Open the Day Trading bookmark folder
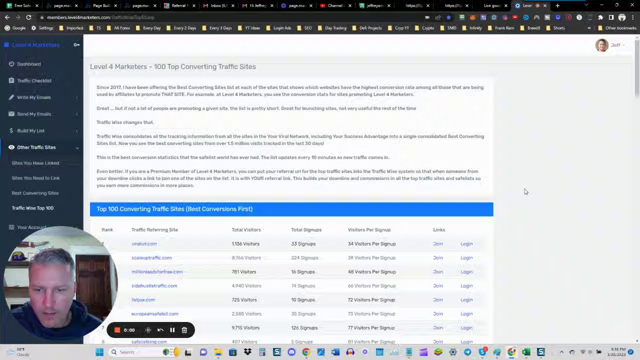640x360 pixels. 331,28
